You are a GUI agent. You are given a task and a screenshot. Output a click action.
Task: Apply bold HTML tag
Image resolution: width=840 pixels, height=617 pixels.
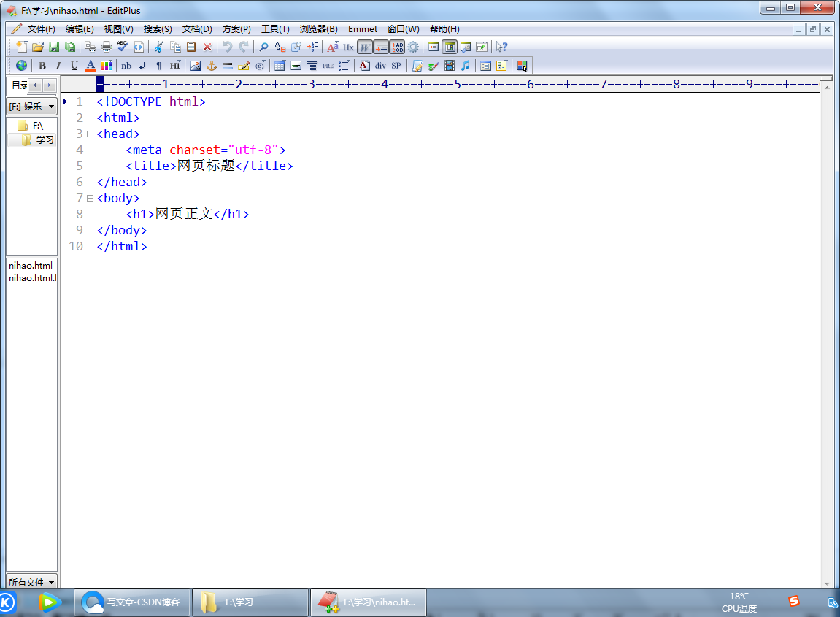pyautogui.click(x=42, y=66)
